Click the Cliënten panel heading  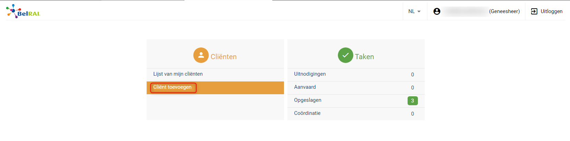224,57
